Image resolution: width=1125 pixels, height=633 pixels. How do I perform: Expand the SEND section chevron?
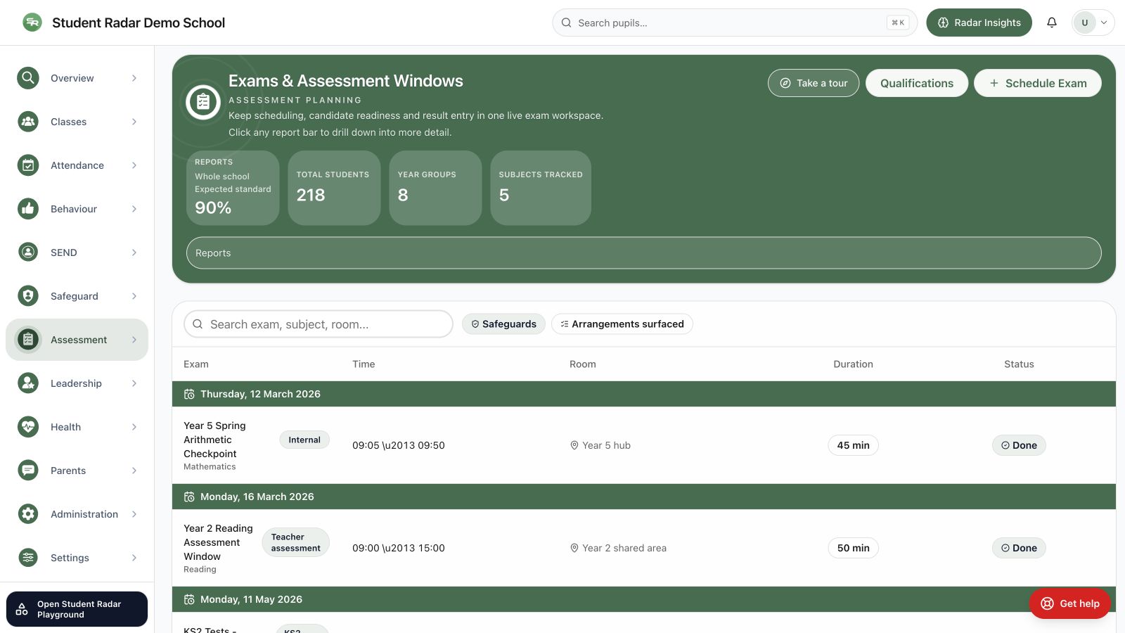click(134, 252)
